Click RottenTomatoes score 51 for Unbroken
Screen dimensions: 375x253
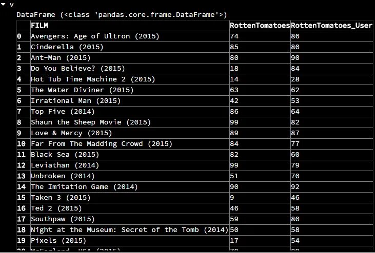click(x=260, y=176)
